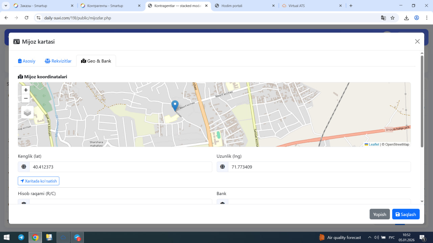Switch to the Заказы - Smartup browser tab

tap(44, 6)
